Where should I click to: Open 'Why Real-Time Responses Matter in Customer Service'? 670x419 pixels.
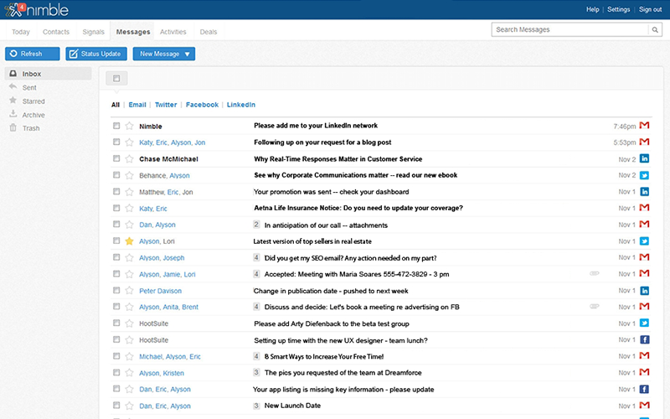click(338, 158)
